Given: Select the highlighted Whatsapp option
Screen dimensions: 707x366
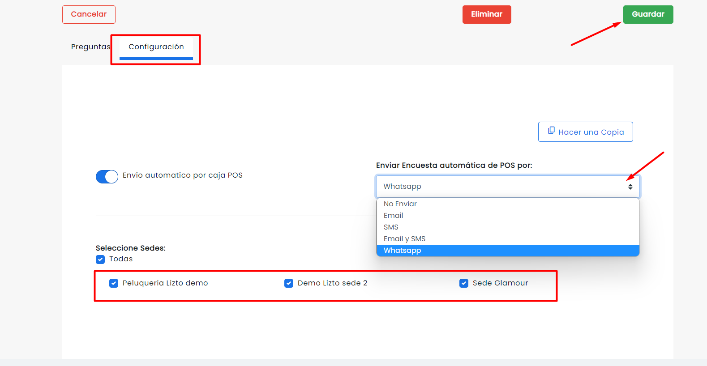Looking at the screenshot, I should pos(508,251).
